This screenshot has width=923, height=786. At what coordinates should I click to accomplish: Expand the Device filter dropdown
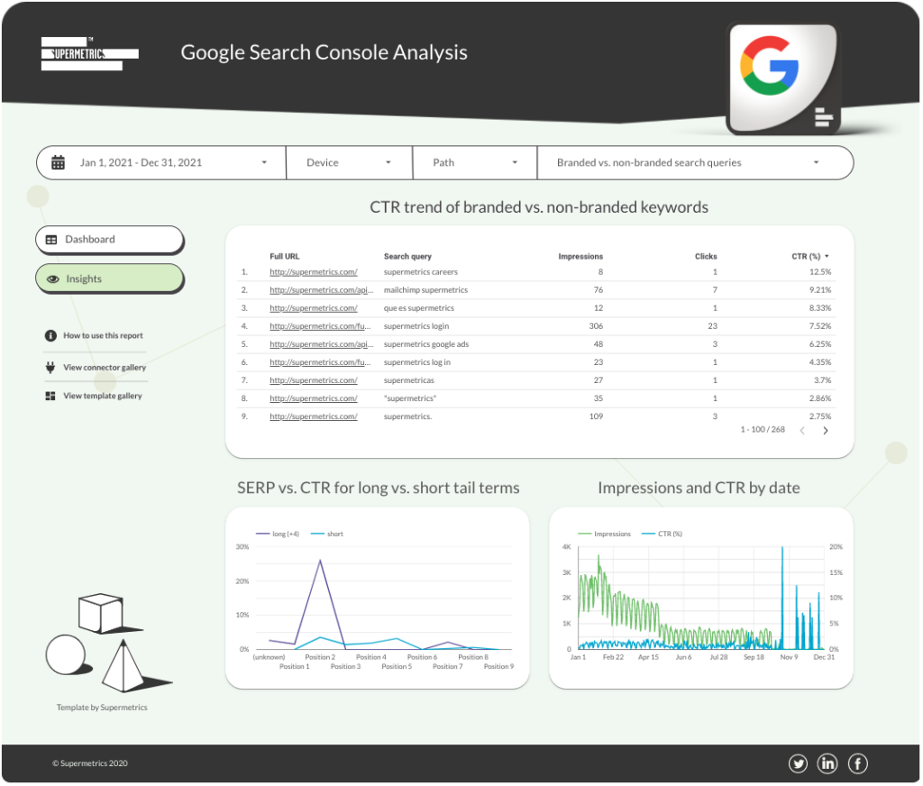(349, 163)
